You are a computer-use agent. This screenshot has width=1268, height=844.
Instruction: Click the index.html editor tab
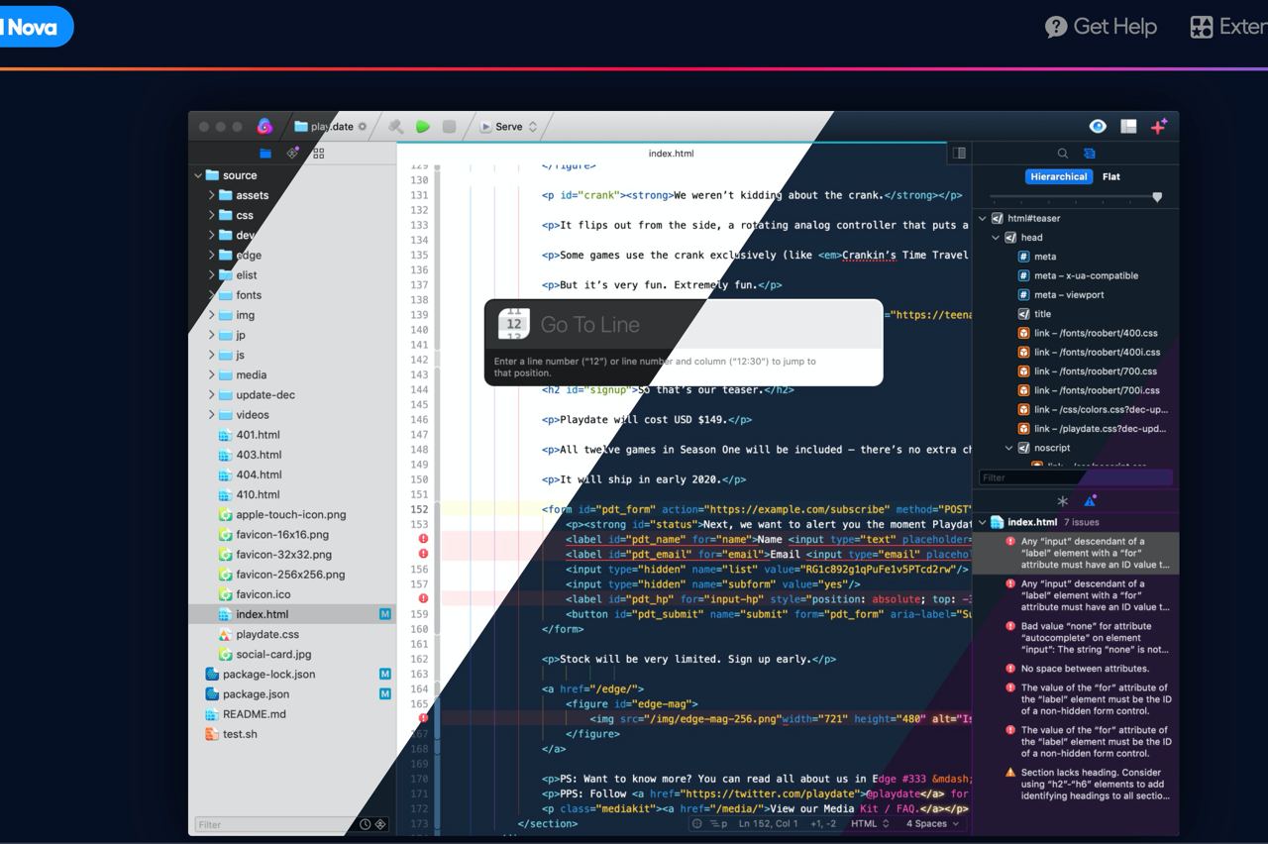click(x=671, y=154)
